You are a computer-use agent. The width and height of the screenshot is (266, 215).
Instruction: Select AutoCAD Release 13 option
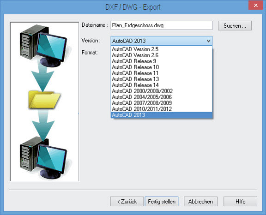(x=162, y=79)
